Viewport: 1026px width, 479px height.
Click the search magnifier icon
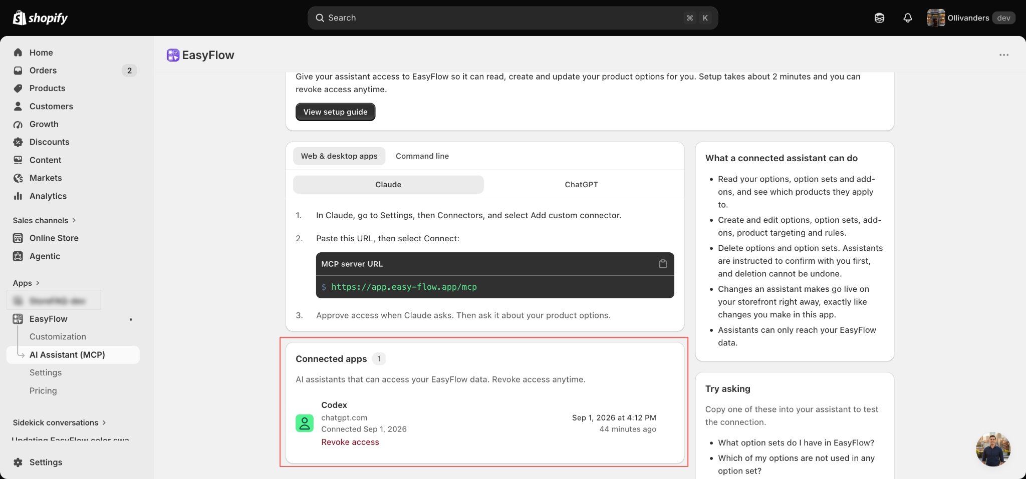click(320, 18)
